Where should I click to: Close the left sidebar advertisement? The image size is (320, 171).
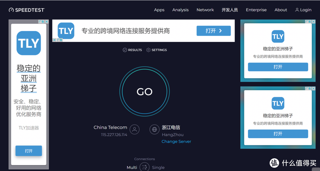coord(47,22)
